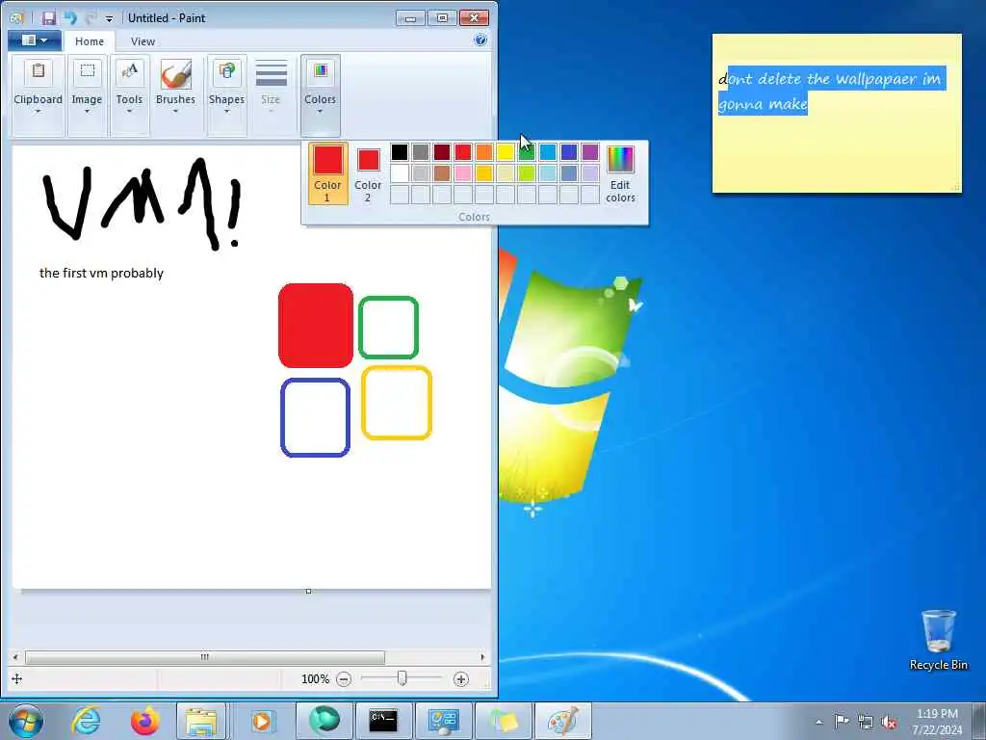Click the canvas bottom resize handle
Image resolution: width=986 pixels, height=740 pixels.
click(x=308, y=591)
